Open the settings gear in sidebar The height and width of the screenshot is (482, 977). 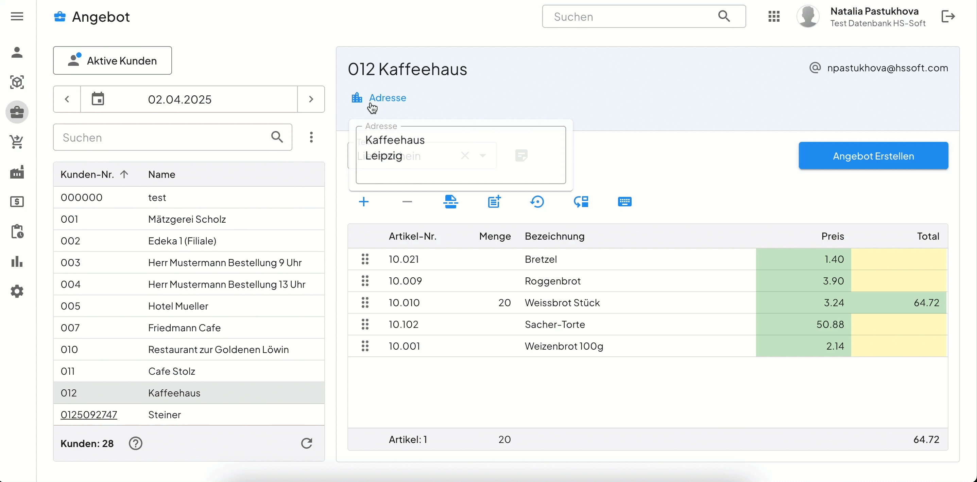17,291
